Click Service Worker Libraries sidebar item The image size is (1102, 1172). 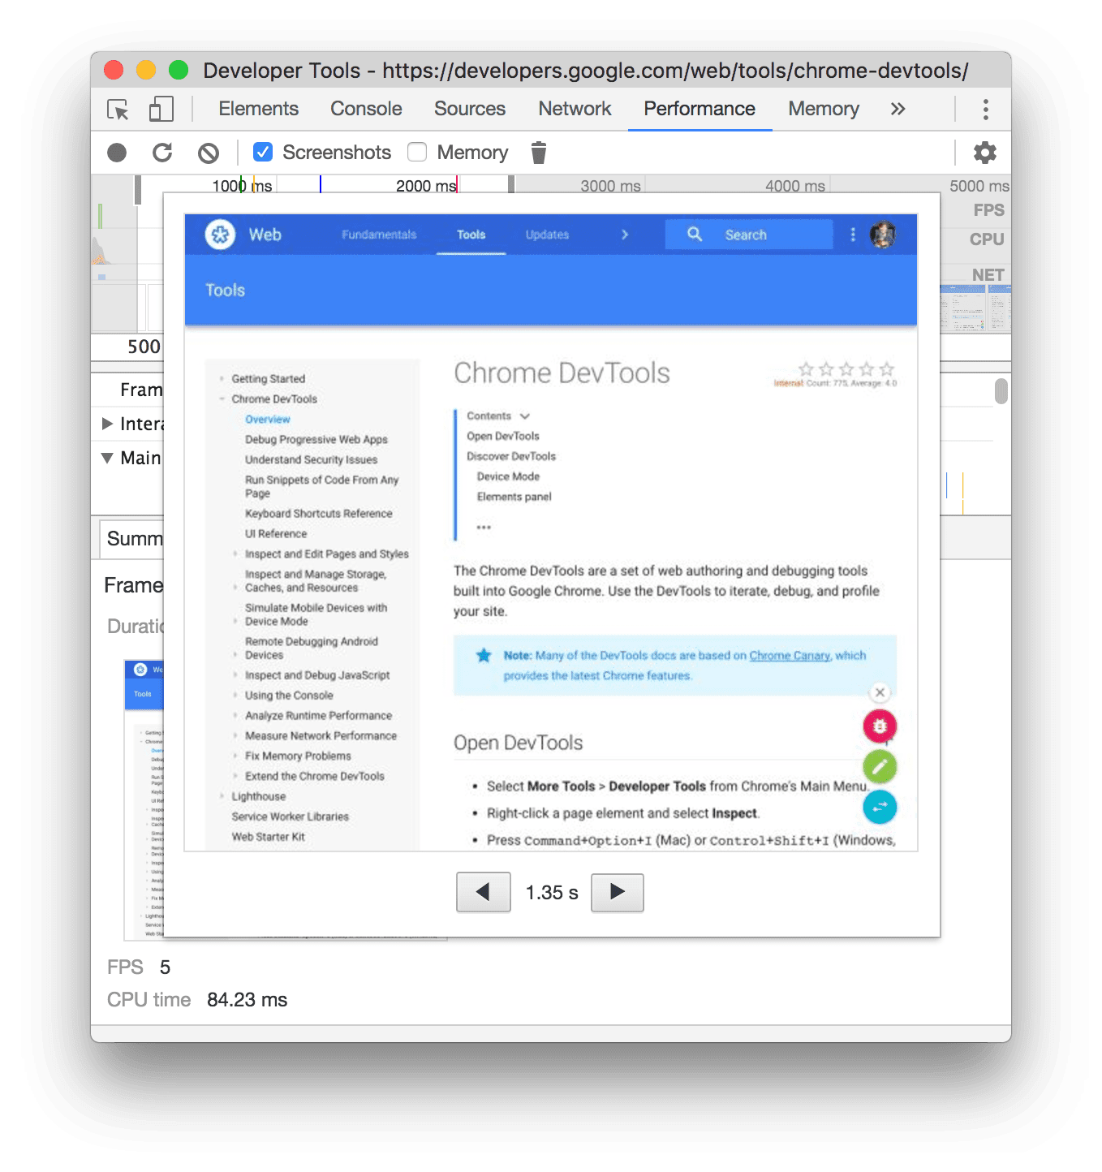[290, 817]
